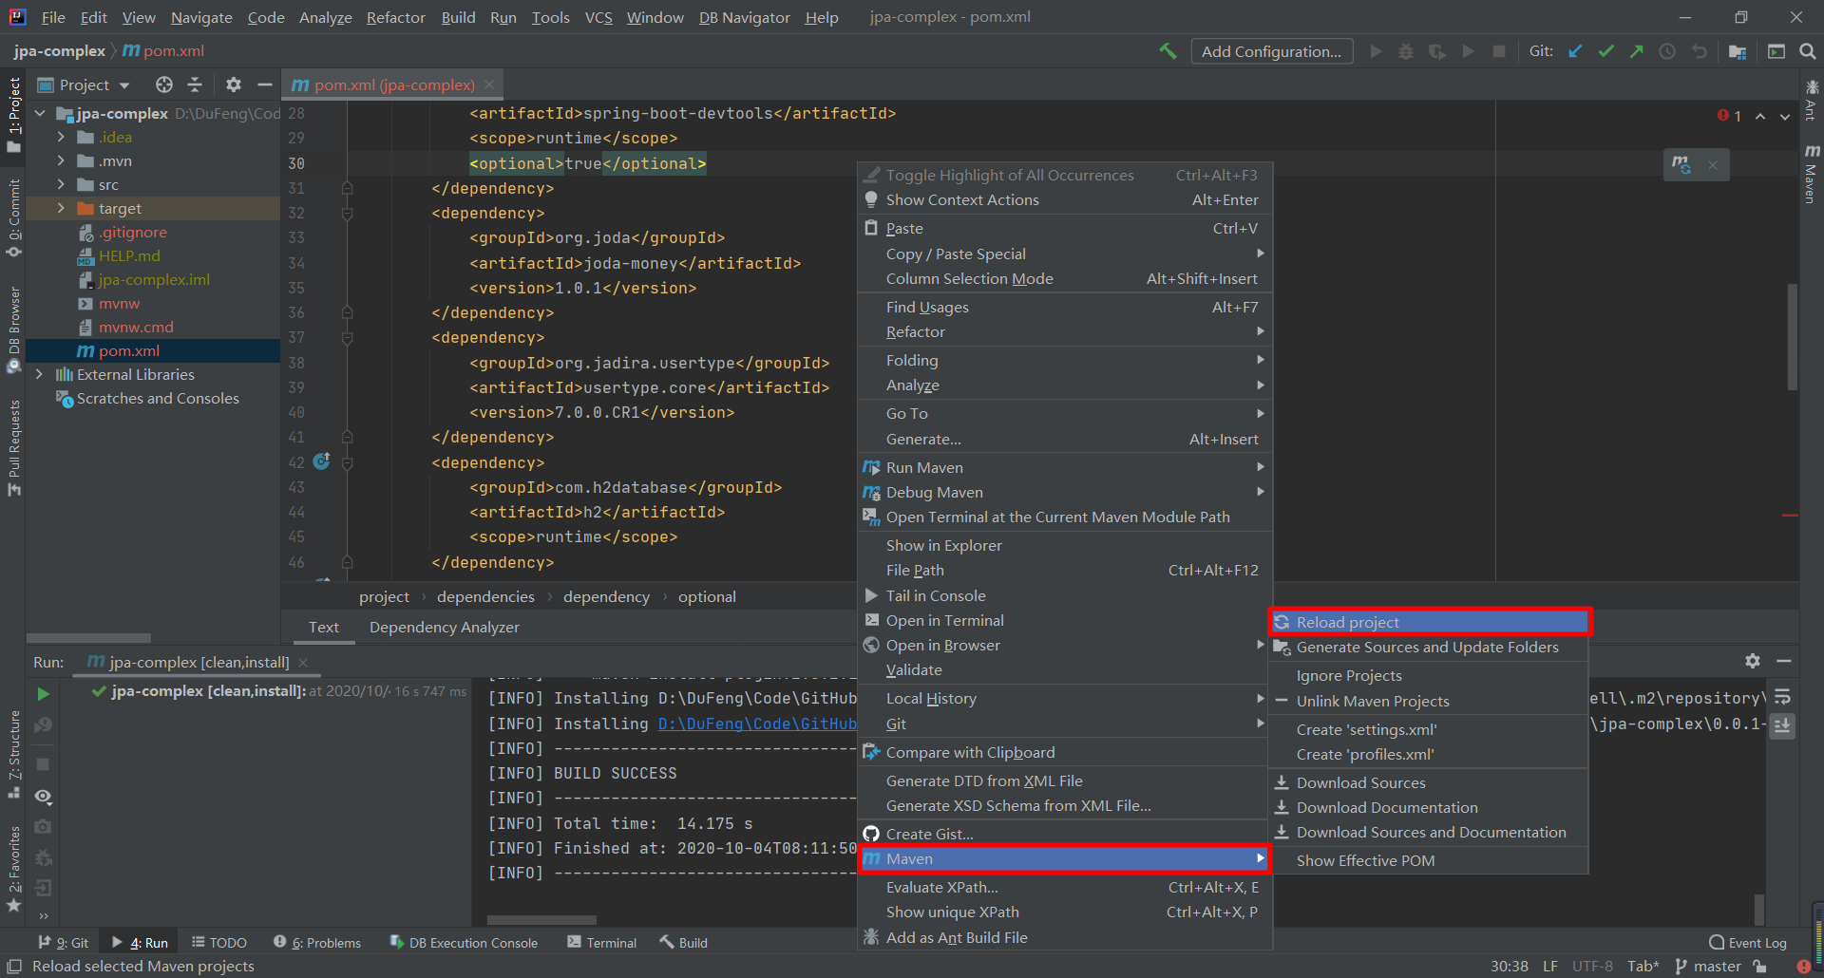The width and height of the screenshot is (1824, 978).
Task: Click UTF-8 encoding in status bar
Action: 1592,966
